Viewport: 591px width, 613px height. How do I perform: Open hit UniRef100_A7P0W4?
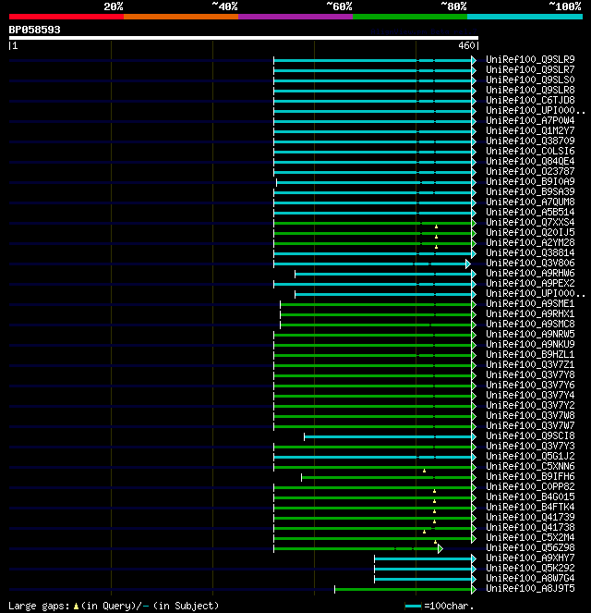[x=530, y=120]
